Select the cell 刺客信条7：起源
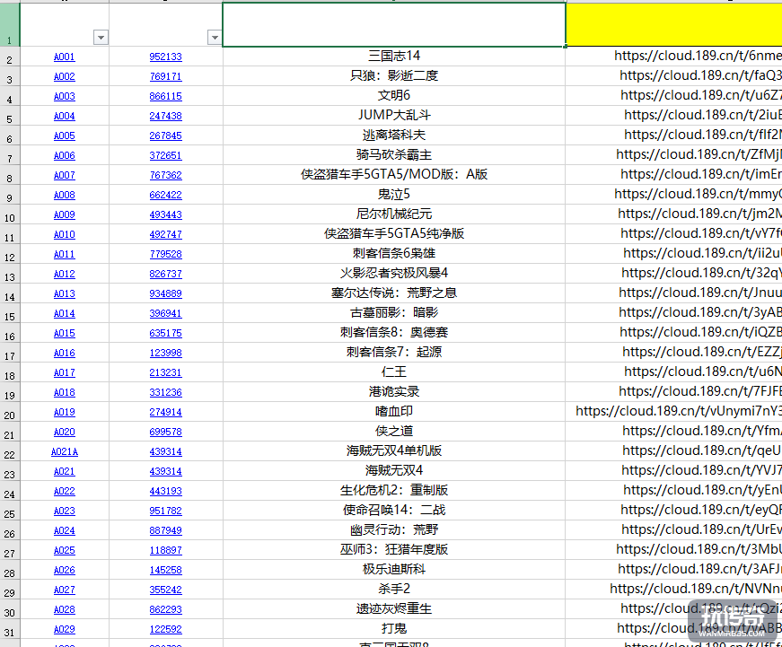Viewport: 782px width, 647px height. (x=394, y=352)
